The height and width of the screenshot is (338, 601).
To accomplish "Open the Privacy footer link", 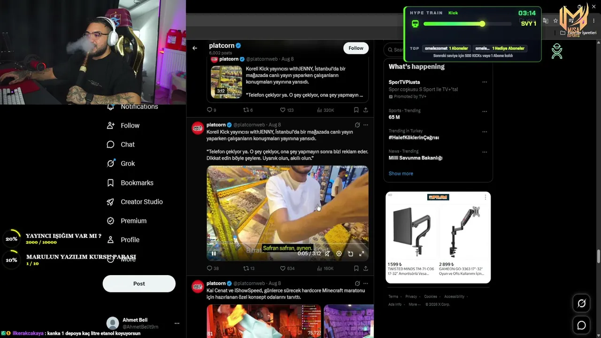I will point(411,297).
